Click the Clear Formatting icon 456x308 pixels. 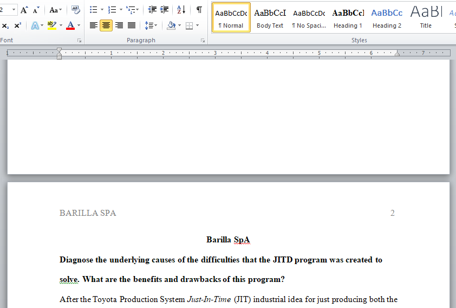76,10
